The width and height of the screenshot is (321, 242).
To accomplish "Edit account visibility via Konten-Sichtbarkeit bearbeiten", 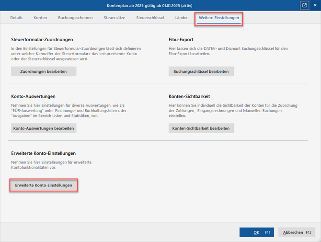I will pyautogui.click(x=201, y=128).
